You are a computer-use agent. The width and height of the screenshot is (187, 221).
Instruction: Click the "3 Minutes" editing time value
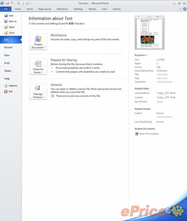(162, 71)
